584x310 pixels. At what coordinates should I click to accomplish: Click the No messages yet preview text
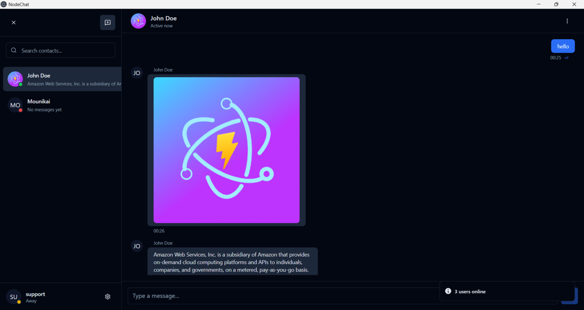[44, 110]
